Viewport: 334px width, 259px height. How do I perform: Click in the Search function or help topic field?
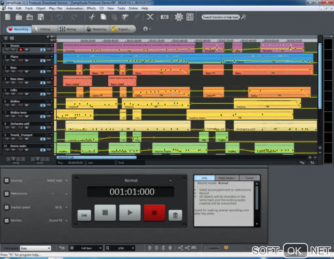[221, 17]
